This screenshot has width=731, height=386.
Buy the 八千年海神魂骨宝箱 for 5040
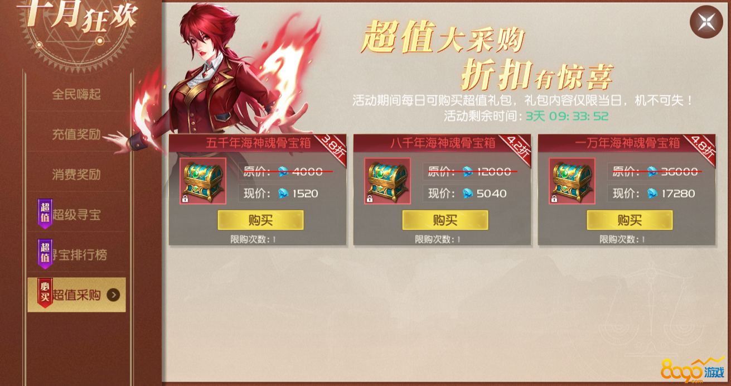(445, 220)
